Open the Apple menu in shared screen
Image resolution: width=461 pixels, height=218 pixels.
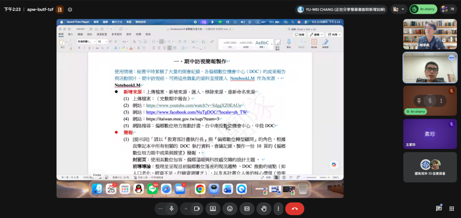pos(62,22)
